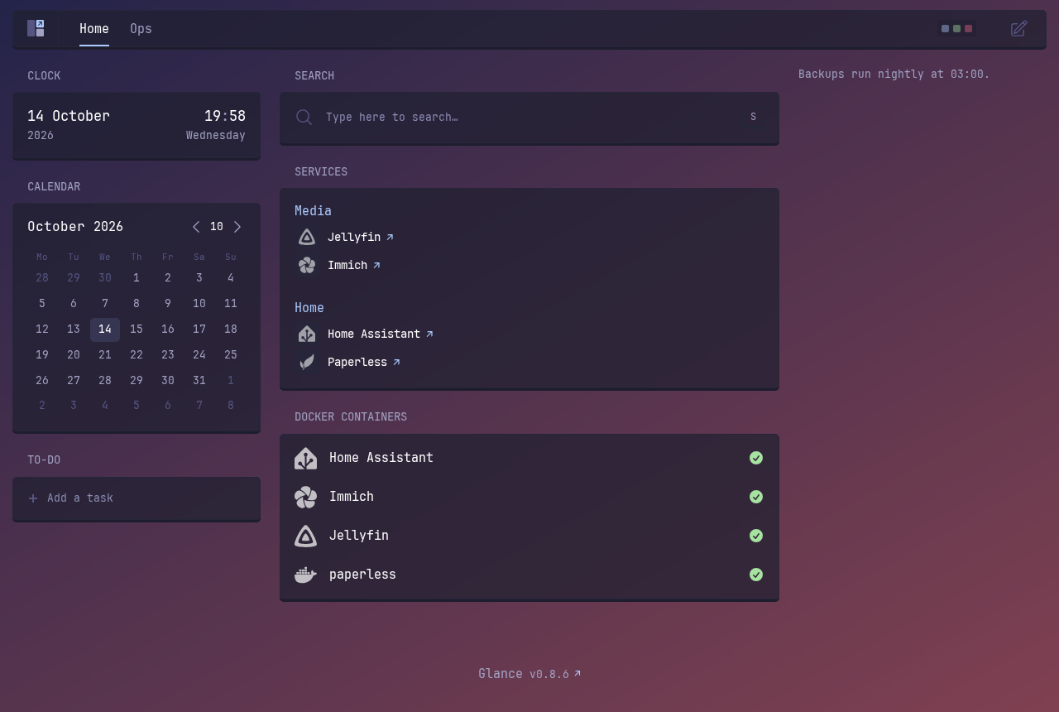Click the Backups run nightly note
Image resolution: width=1059 pixels, height=712 pixels.
click(894, 75)
